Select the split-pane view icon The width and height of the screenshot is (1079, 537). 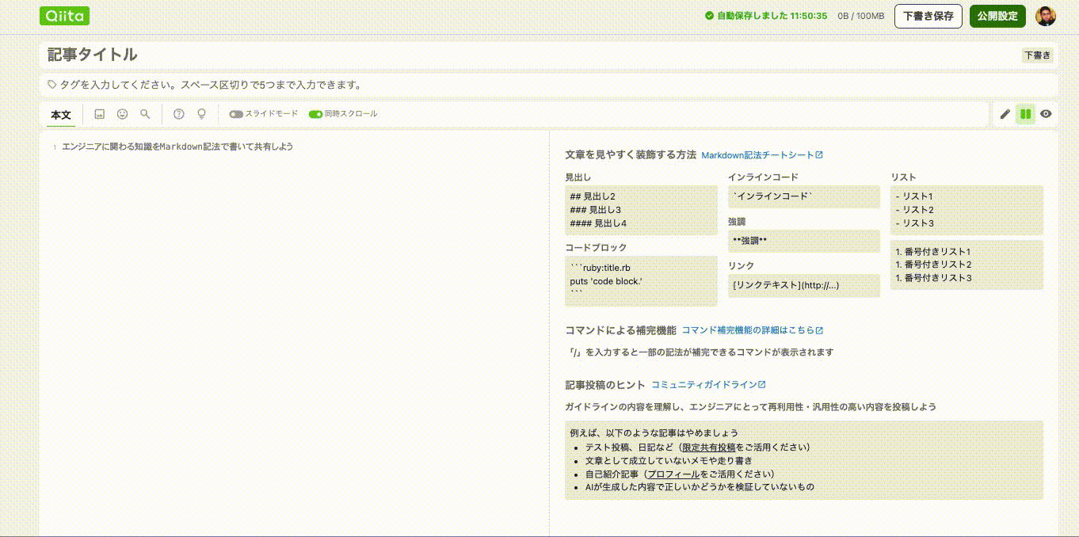[1025, 114]
